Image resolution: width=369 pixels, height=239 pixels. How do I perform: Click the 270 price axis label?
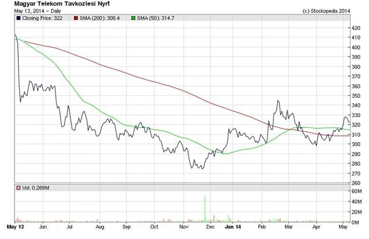pyautogui.click(x=356, y=173)
